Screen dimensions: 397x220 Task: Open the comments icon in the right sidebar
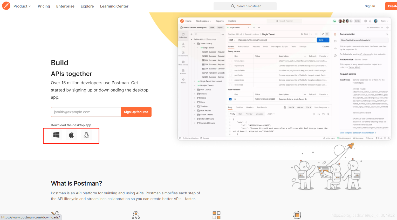pos(335,41)
